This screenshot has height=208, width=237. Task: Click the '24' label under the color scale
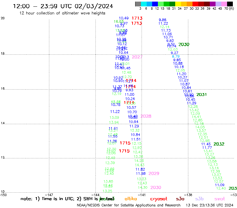tap(180, 9)
